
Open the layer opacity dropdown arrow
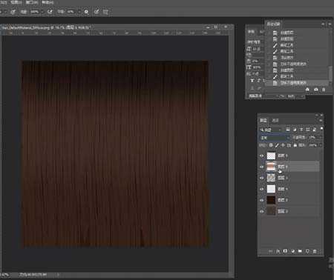coord(321,137)
